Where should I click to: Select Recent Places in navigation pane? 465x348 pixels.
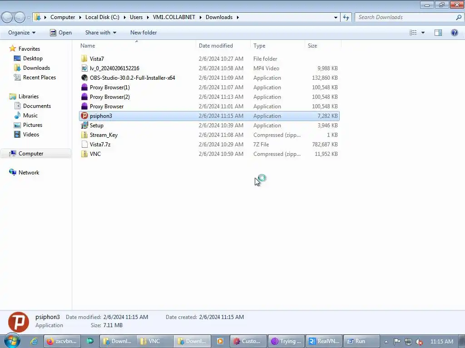coord(35,77)
